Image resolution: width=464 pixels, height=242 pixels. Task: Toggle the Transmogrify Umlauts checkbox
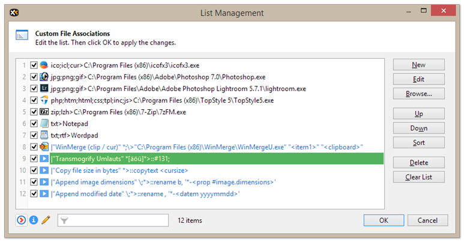(34, 159)
